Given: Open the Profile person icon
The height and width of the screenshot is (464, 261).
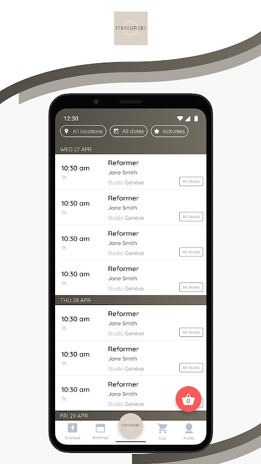Looking at the screenshot, I should pyautogui.click(x=189, y=428).
